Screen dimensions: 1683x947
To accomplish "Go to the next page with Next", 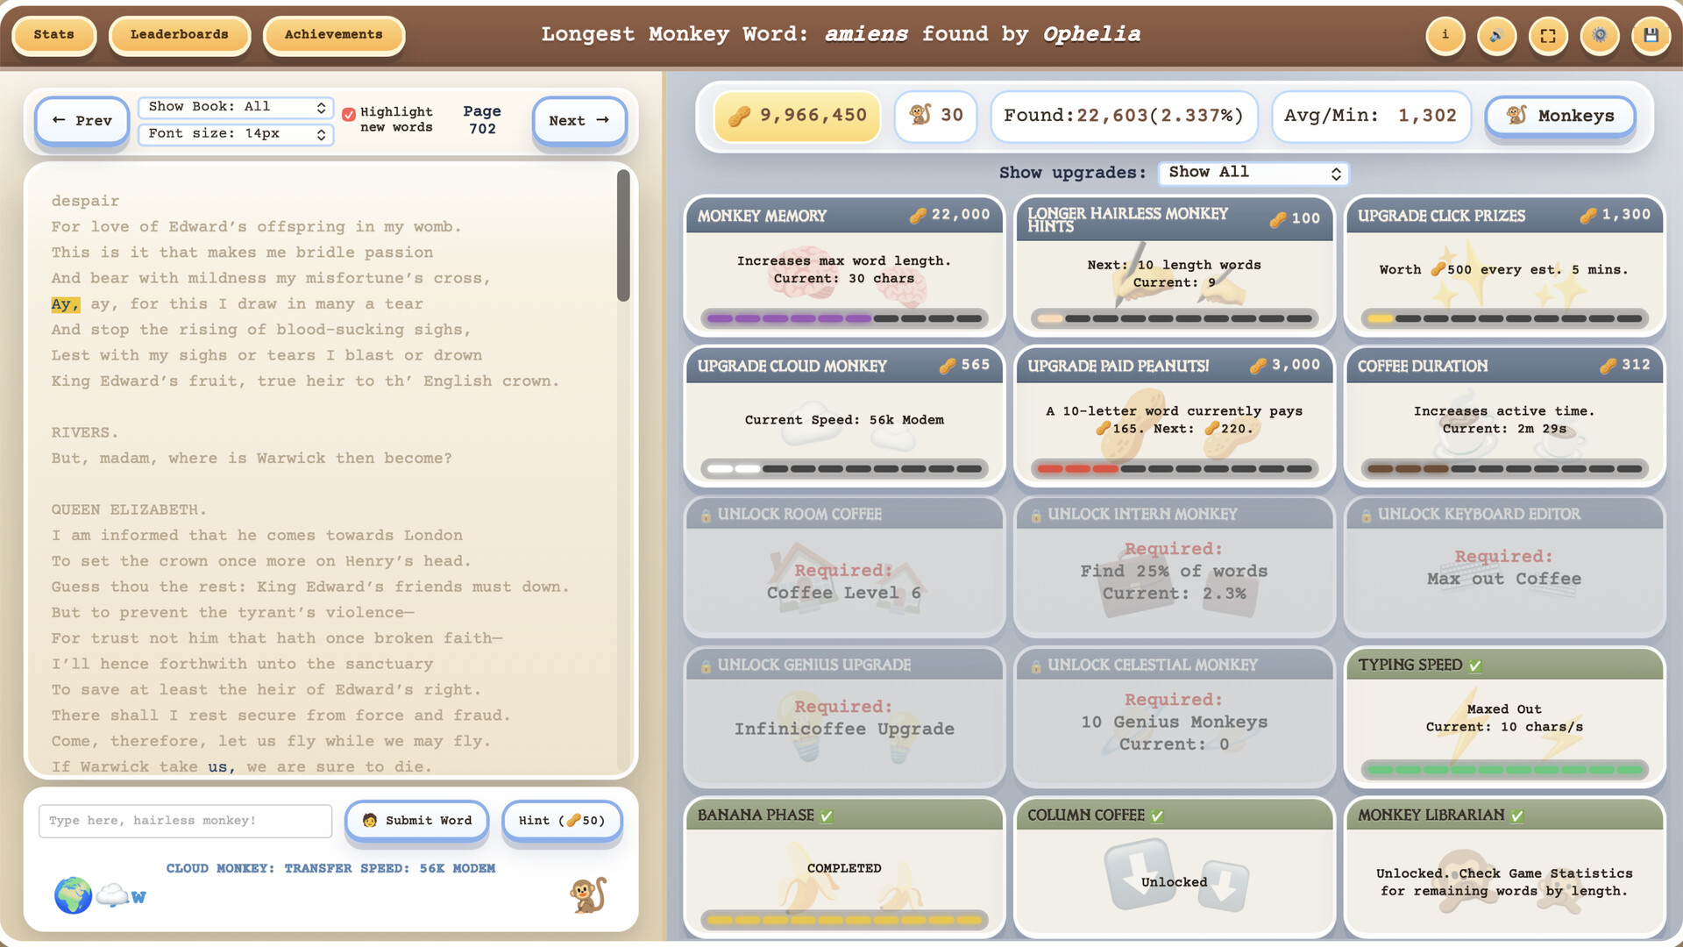I will pos(579,121).
